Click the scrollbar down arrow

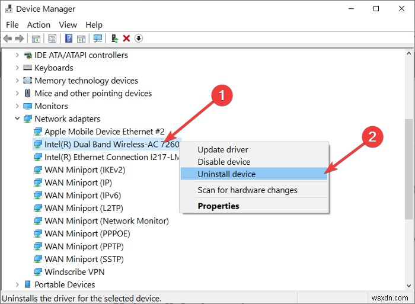408,286
